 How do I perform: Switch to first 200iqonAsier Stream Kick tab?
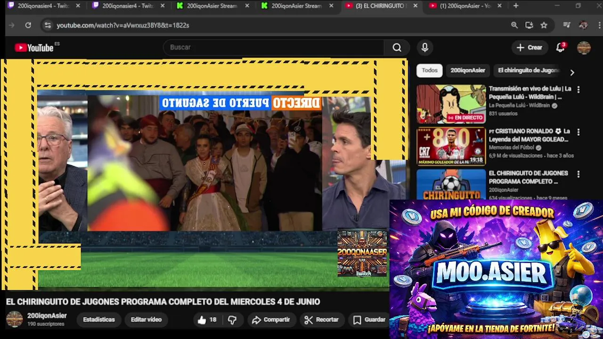(x=213, y=6)
